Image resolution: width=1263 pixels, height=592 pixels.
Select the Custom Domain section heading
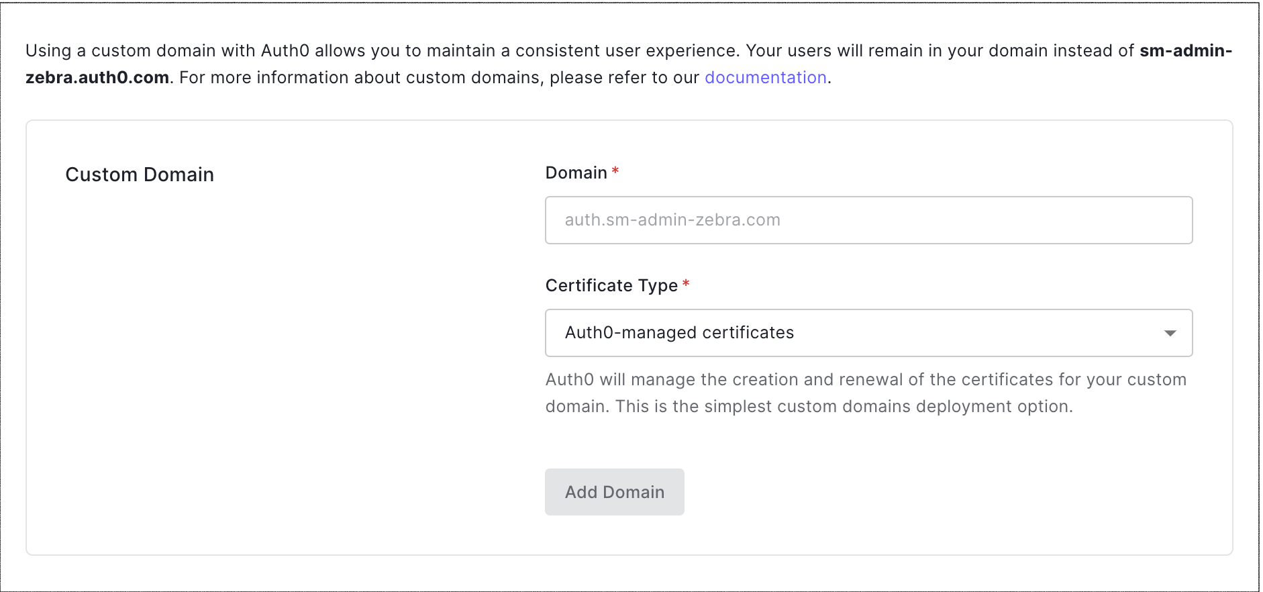140,175
